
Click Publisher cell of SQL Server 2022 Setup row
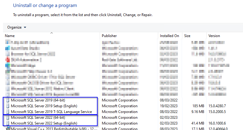(x=119, y=123)
